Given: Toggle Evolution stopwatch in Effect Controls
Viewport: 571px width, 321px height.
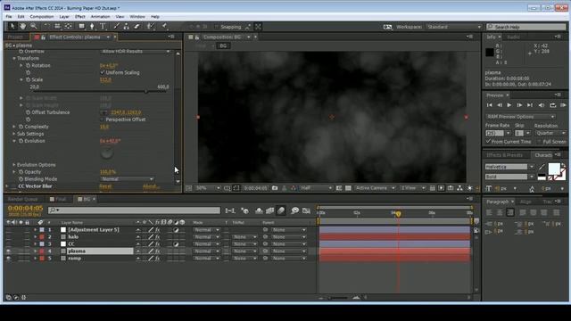Looking at the screenshot, I should tap(21, 141).
